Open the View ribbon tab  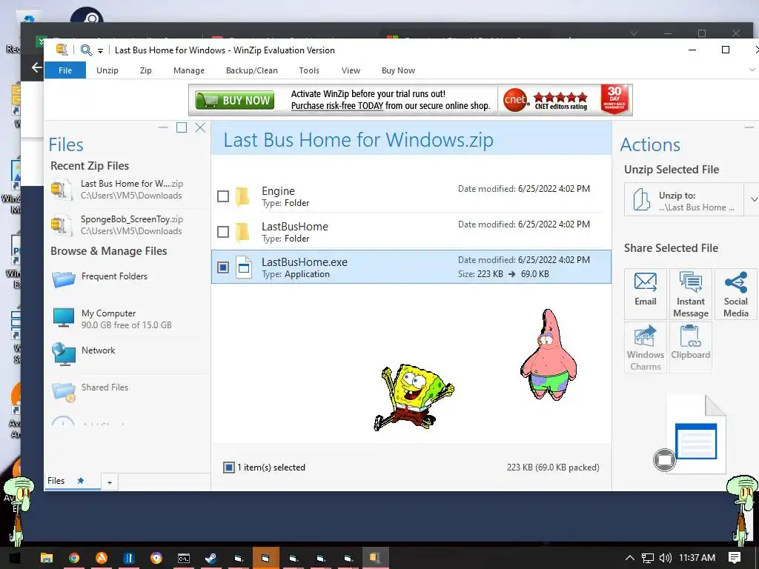click(x=351, y=70)
